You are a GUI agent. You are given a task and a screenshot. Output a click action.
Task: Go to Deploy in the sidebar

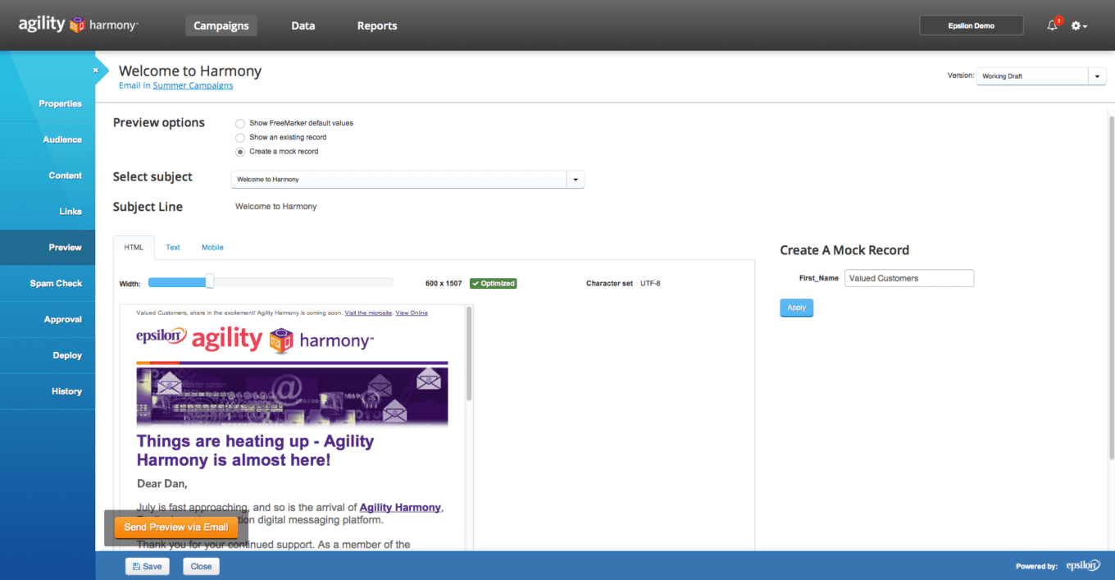tap(48, 355)
